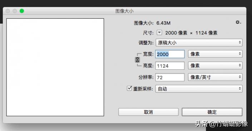The height and width of the screenshot is (131, 252).
Task: Toggle the 重新采样 checkbox
Action: (x=129, y=88)
